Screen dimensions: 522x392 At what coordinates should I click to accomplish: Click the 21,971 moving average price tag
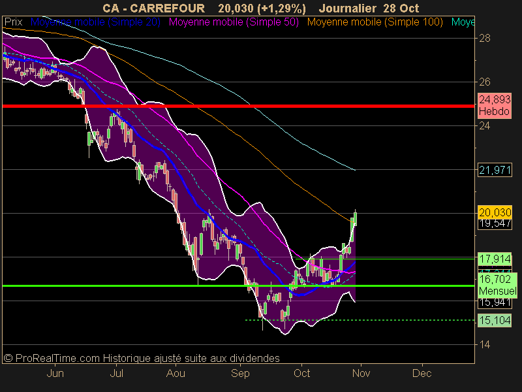pos(495,171)
